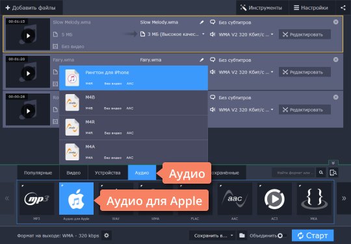Play the Fairy.wma preview
Screen dimensions: 351x244
(28, 73)
